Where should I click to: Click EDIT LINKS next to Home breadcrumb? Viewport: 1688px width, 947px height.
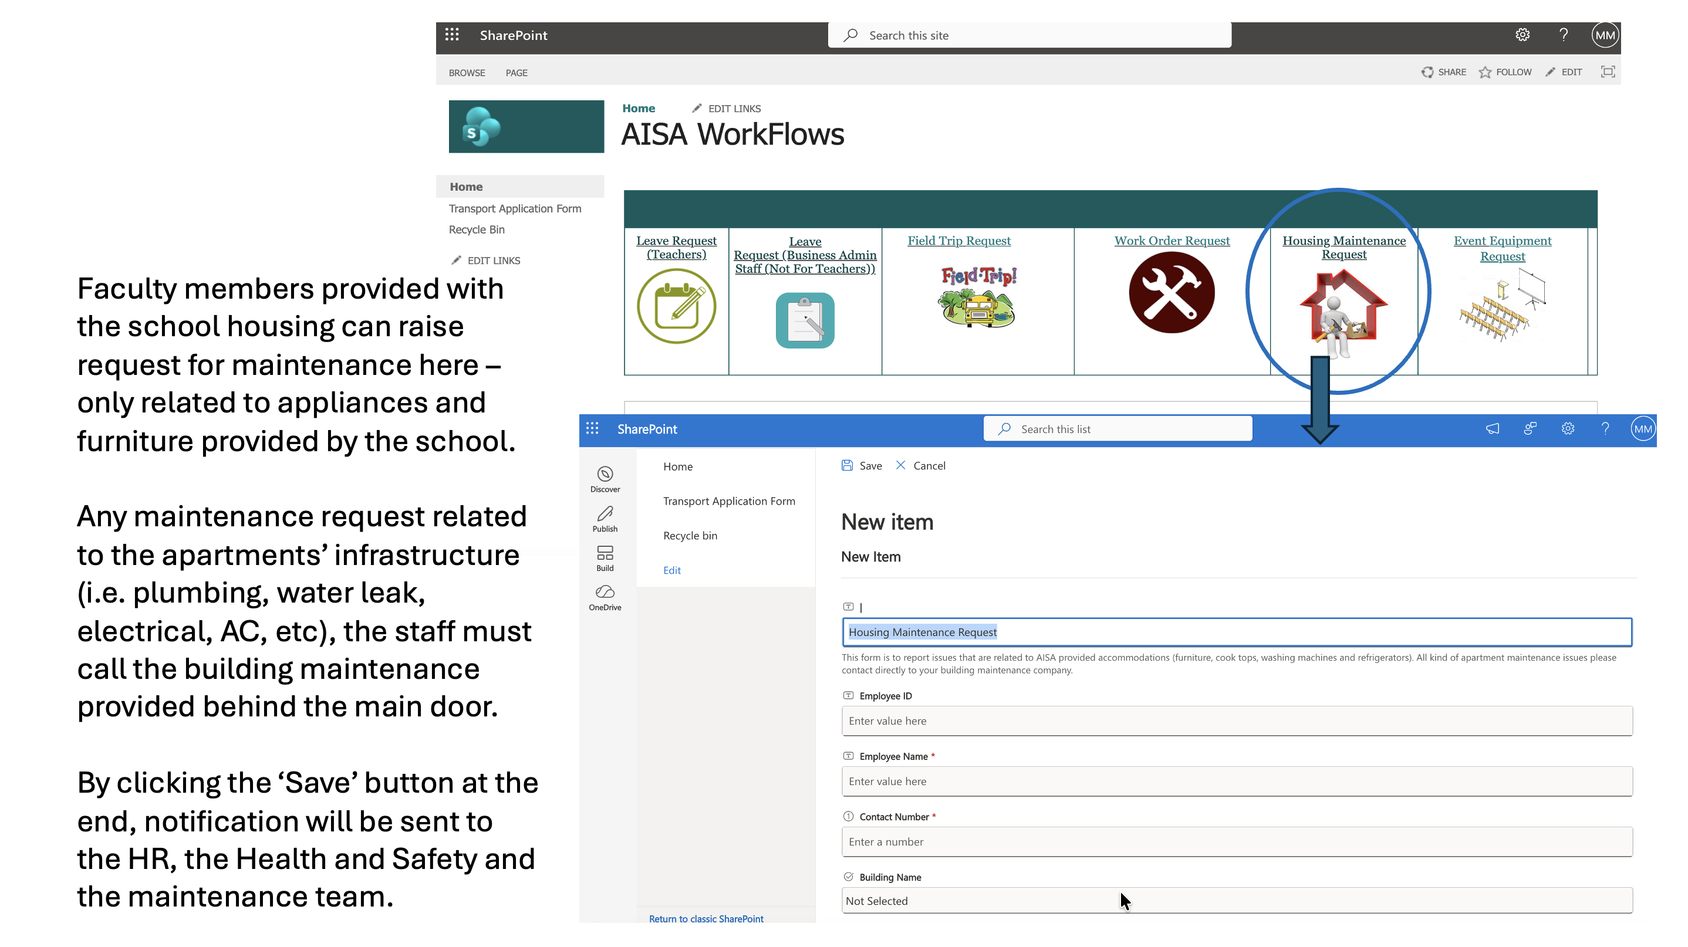coord(727,109)
